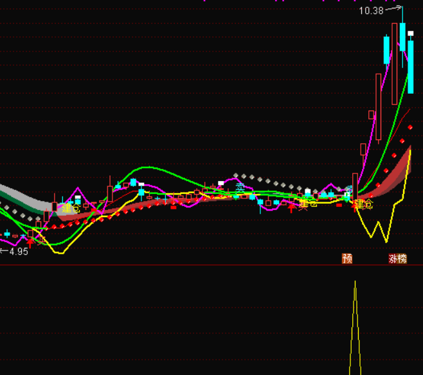The height and width of the screenshot is (375, 423).
Task: Click the leftmost yellow 建仓 signal label
Action: point(71,207)
